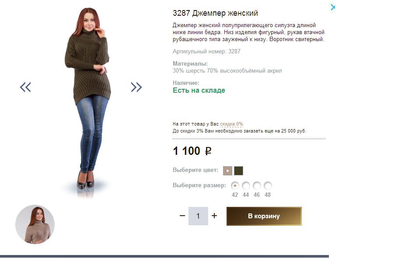Click the size label 48

(268, 195)
